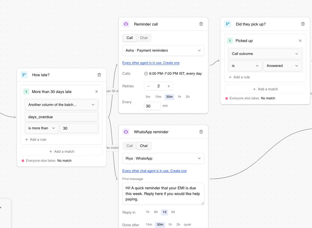Set Reply in to 3d
Viewport: 312px width, 228px height.
[x=173, y=212]
